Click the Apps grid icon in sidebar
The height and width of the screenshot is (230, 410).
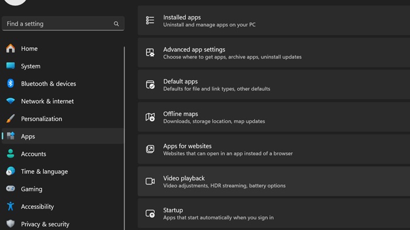(x=11, y=136)
